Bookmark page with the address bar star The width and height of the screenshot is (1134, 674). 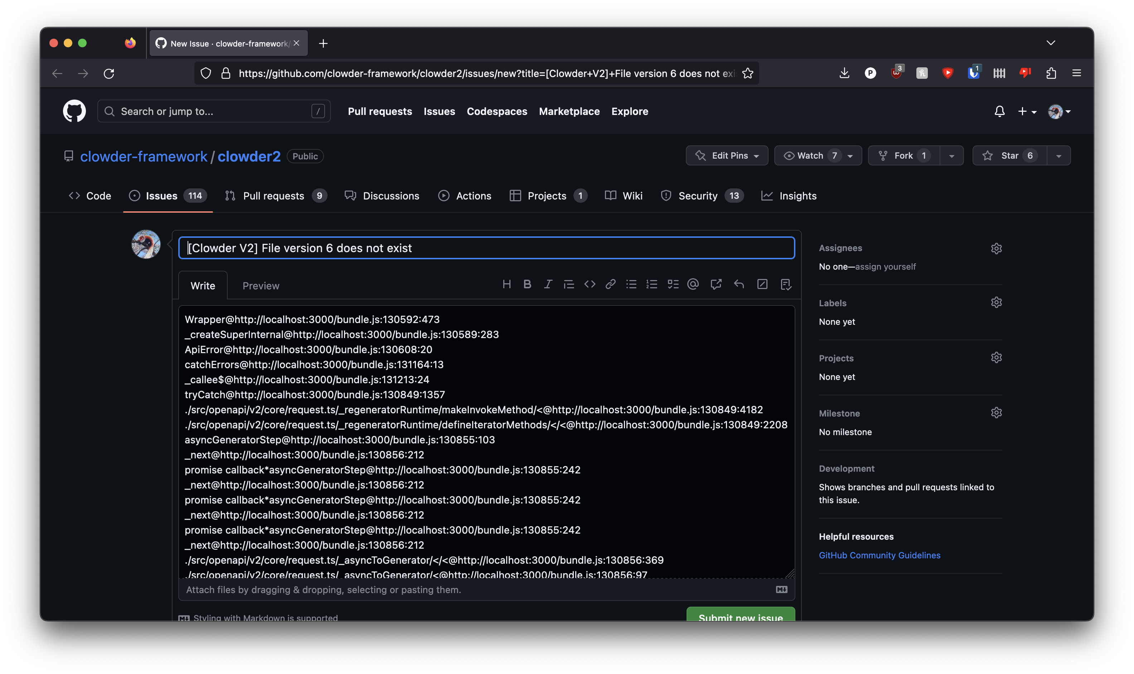click(x=747, y=73)
